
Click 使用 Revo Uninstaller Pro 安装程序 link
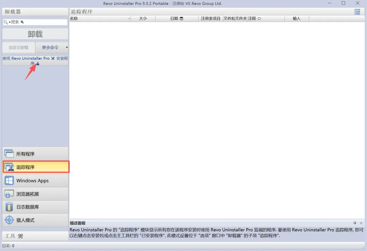(x=35, y=60)
